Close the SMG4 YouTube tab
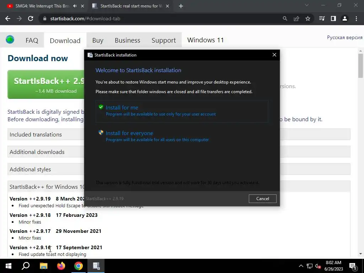 click(82, 6)
